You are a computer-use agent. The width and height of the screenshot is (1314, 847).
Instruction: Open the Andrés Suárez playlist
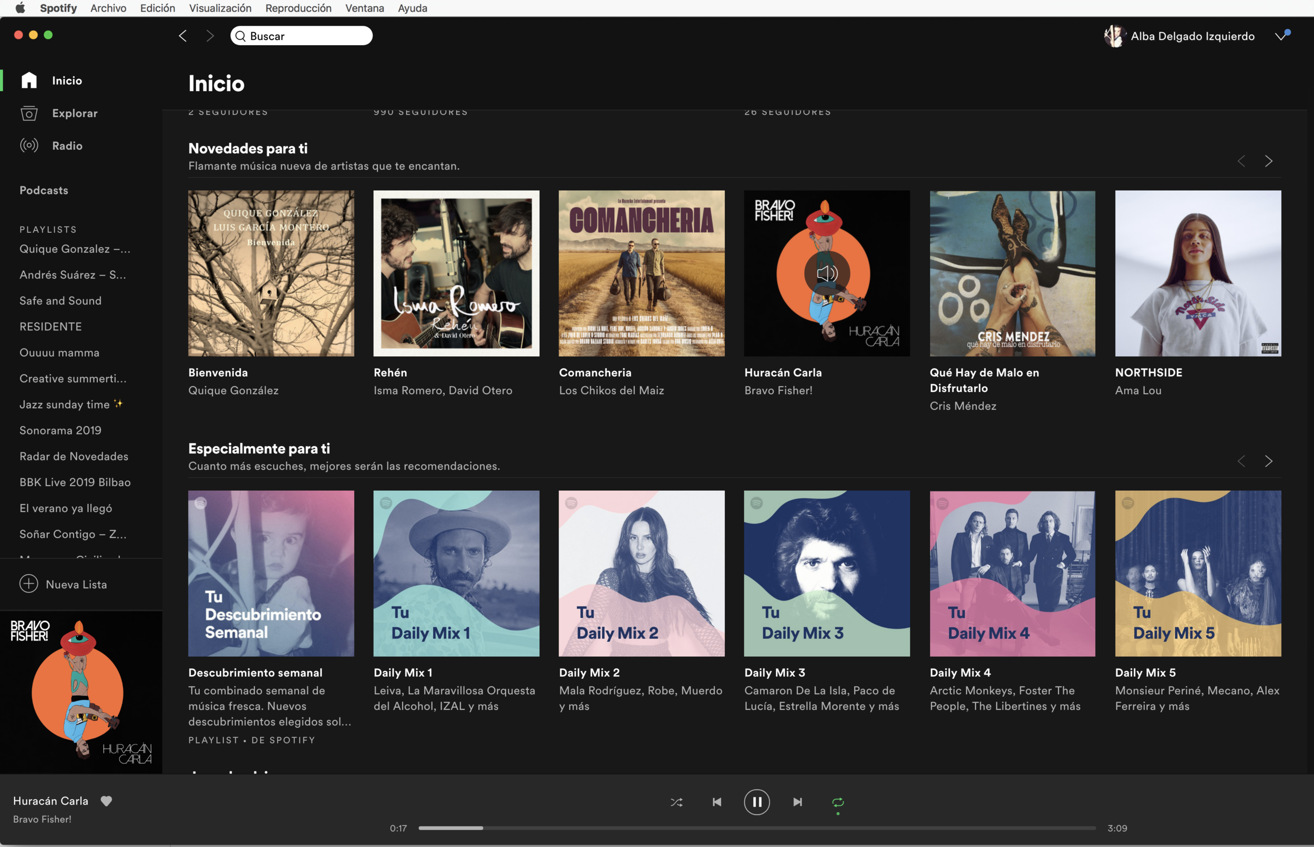point(73,274)
